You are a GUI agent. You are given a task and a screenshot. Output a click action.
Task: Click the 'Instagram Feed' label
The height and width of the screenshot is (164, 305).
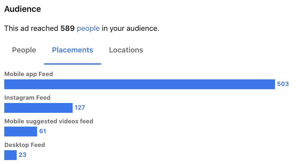27,98
